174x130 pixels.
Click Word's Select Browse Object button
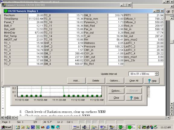[x=172, y=111]
